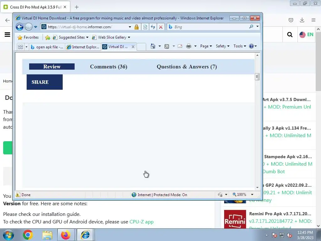
Task: Open Suggested Sites link in favorites bar
Action: [x=71, y=37]
